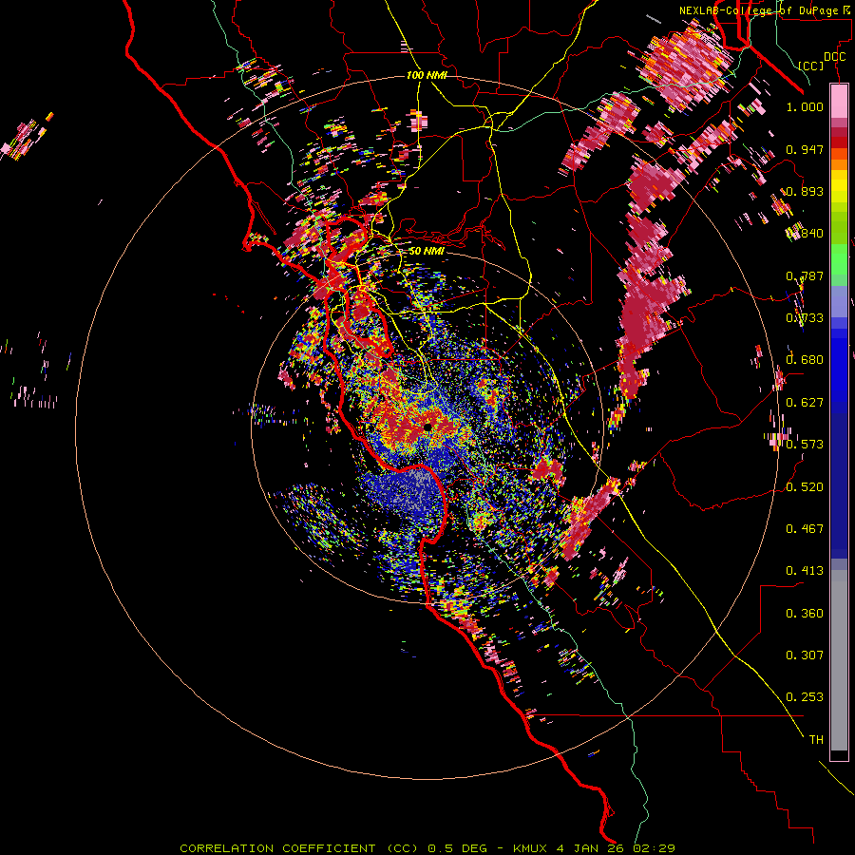The width and height of the screenshot is (855, 855).
Task: Click the 100 NMI range ring label
Action: click(427, 75)
